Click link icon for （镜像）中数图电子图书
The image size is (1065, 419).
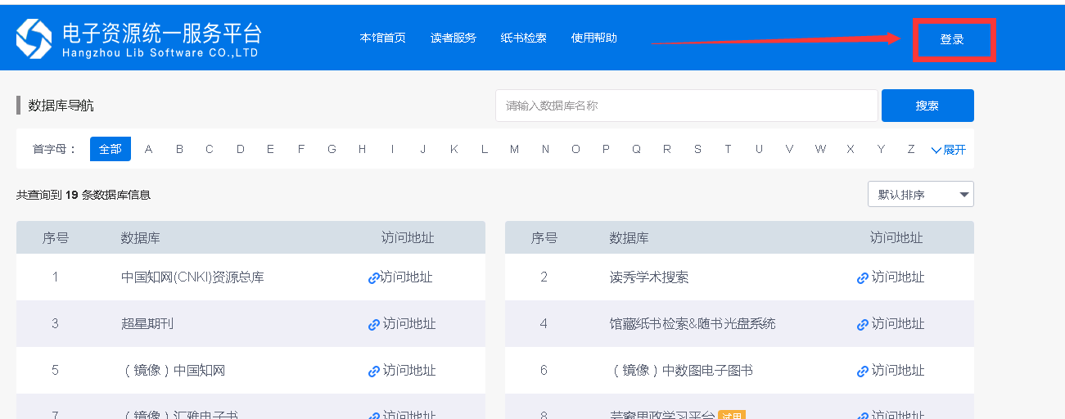(862, 372)
